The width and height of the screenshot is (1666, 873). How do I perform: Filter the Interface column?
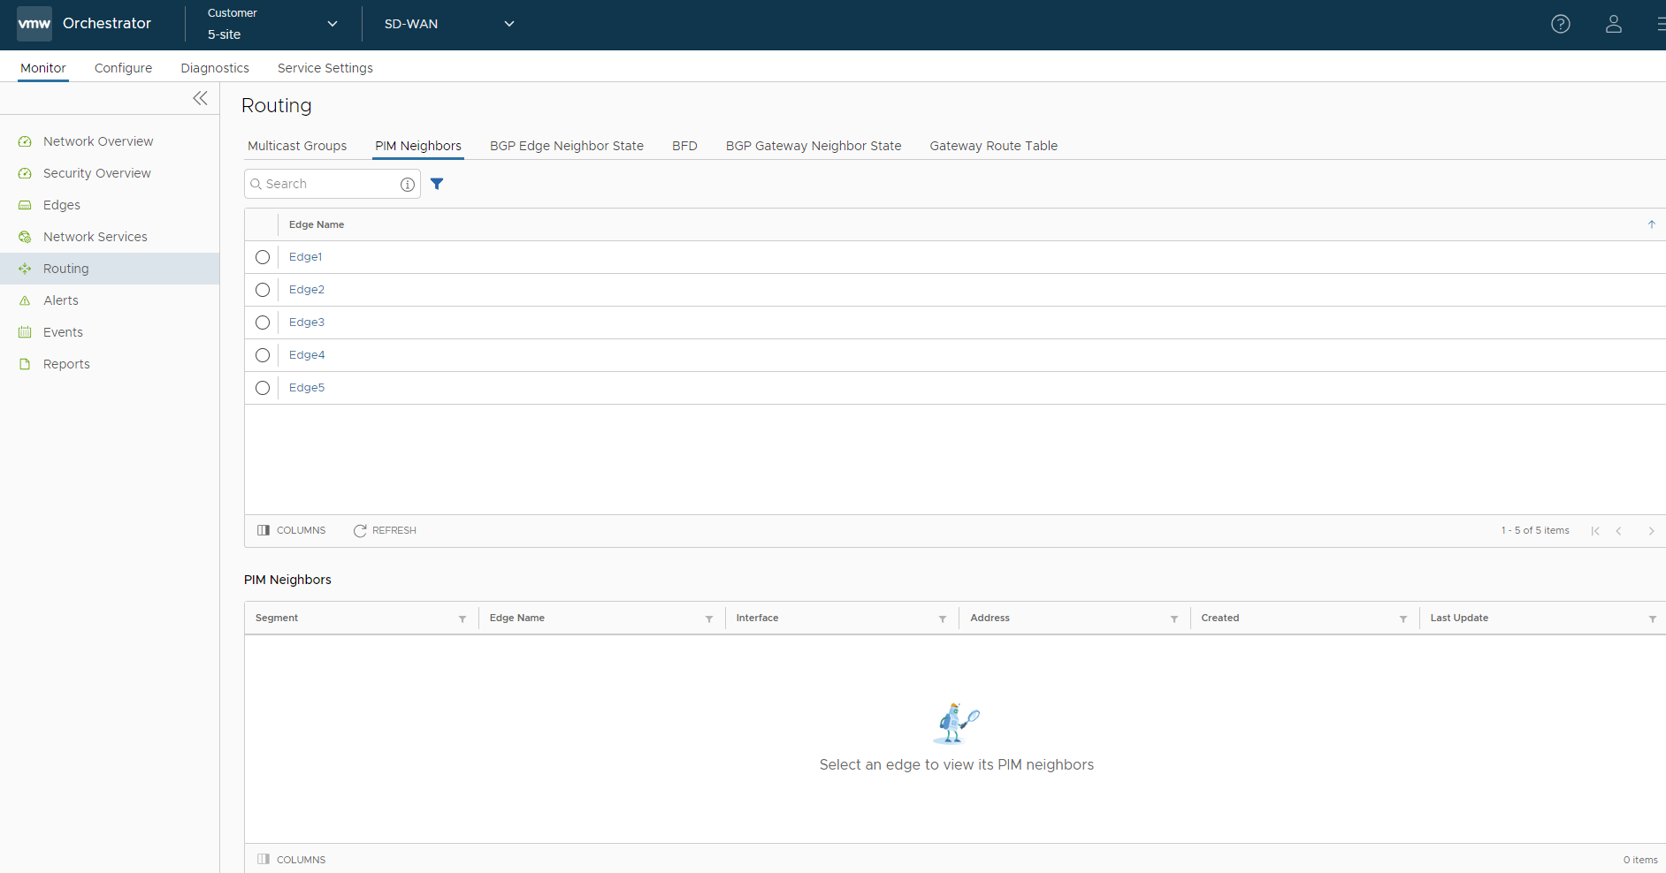click(943, 619)
